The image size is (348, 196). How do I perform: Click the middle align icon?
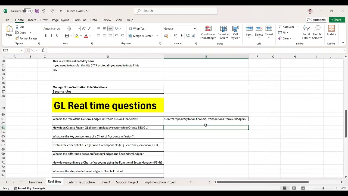[104, 28]
